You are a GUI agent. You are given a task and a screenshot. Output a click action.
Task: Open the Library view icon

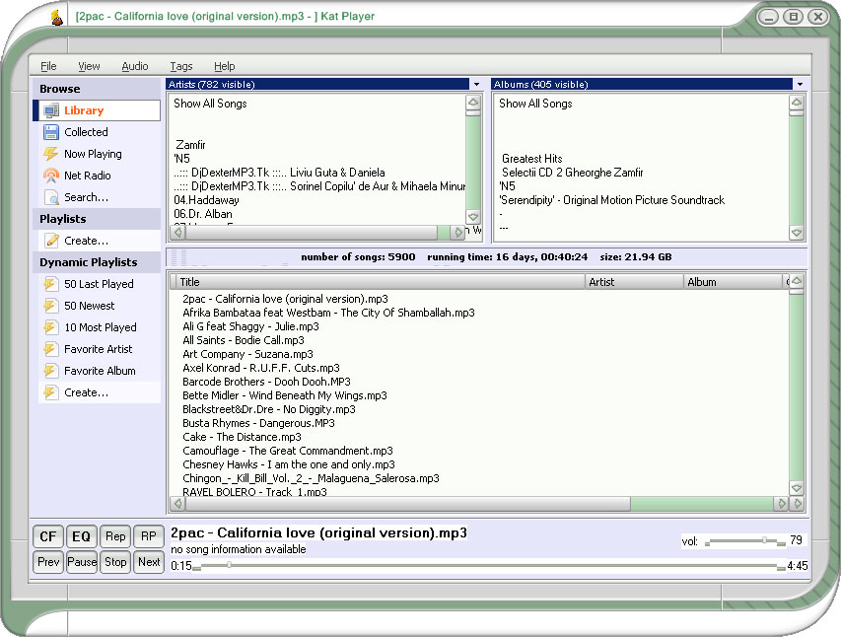coord(51,110)
